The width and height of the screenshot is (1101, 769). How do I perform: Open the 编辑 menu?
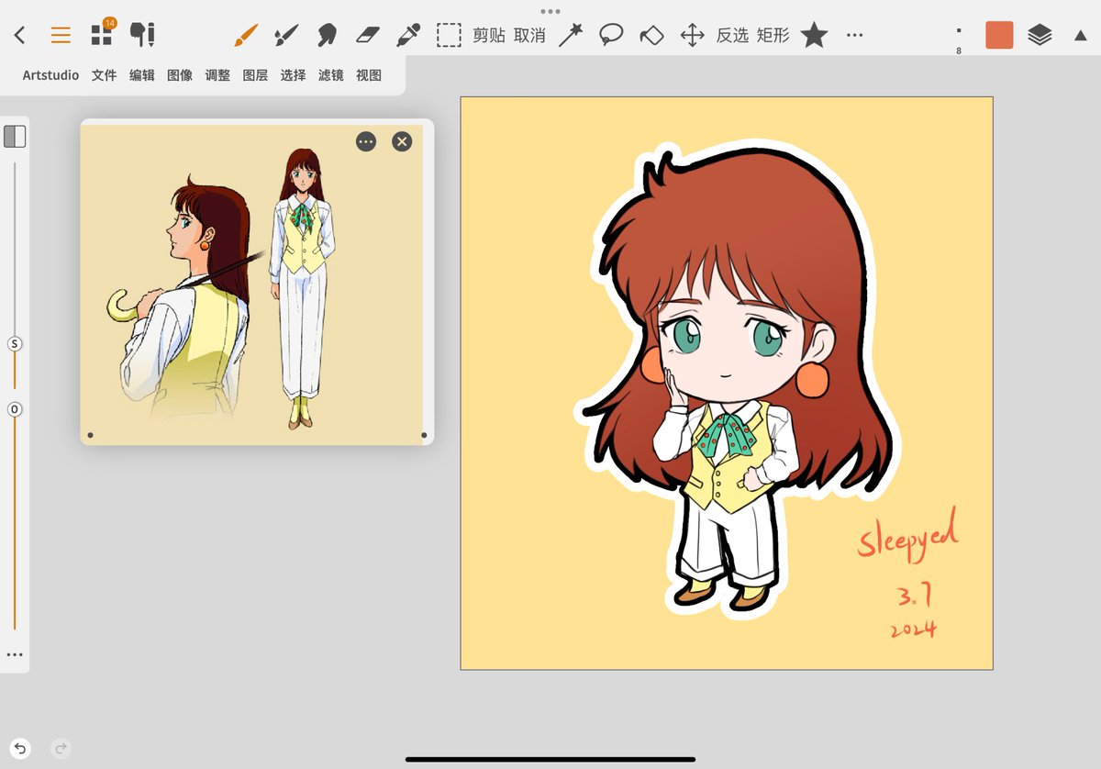click(142, 75)
